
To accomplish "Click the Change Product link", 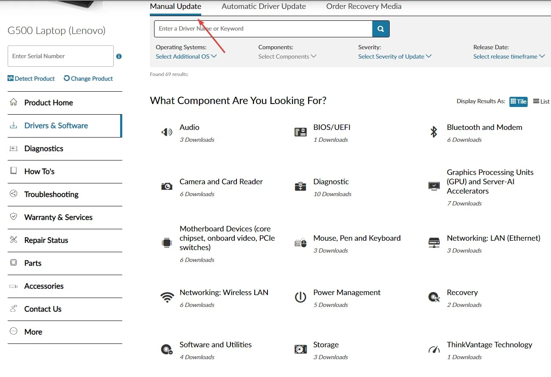I will [88, 79].
